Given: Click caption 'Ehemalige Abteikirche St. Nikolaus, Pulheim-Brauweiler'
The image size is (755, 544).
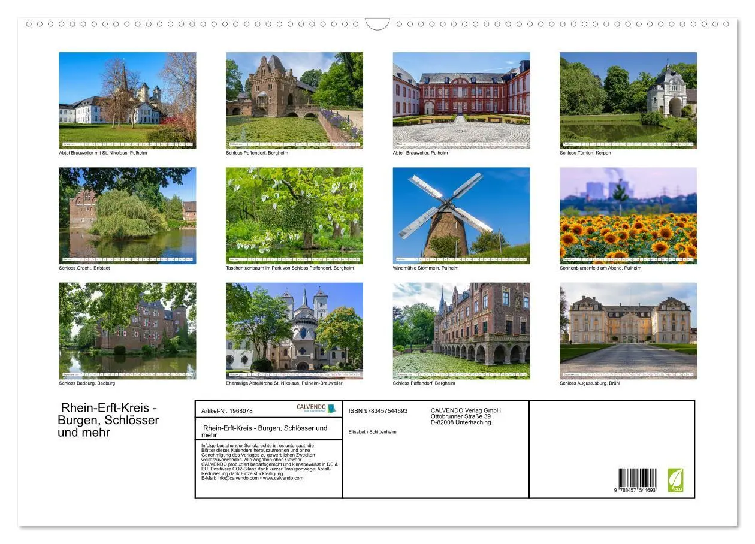Looking at the screenshot, I should 284,383.
